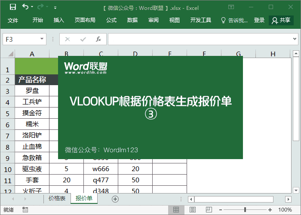Click the Select All corner triangle
This screenshot has height=215, width=301.
11,54
